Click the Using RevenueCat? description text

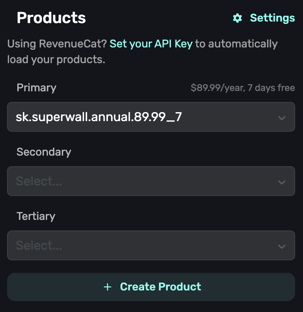pyautogui.click(x=57, y=44)
